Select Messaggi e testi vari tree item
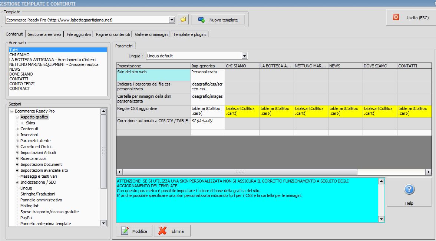436x241 pixels. pos(39,176)
